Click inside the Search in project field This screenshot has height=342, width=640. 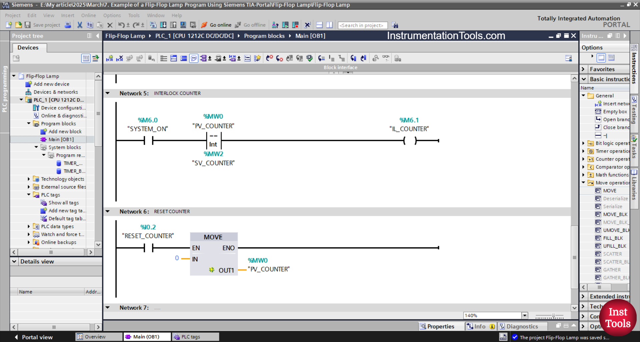click(362, 25)
